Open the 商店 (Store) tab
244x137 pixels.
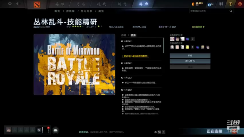(81, 4)
